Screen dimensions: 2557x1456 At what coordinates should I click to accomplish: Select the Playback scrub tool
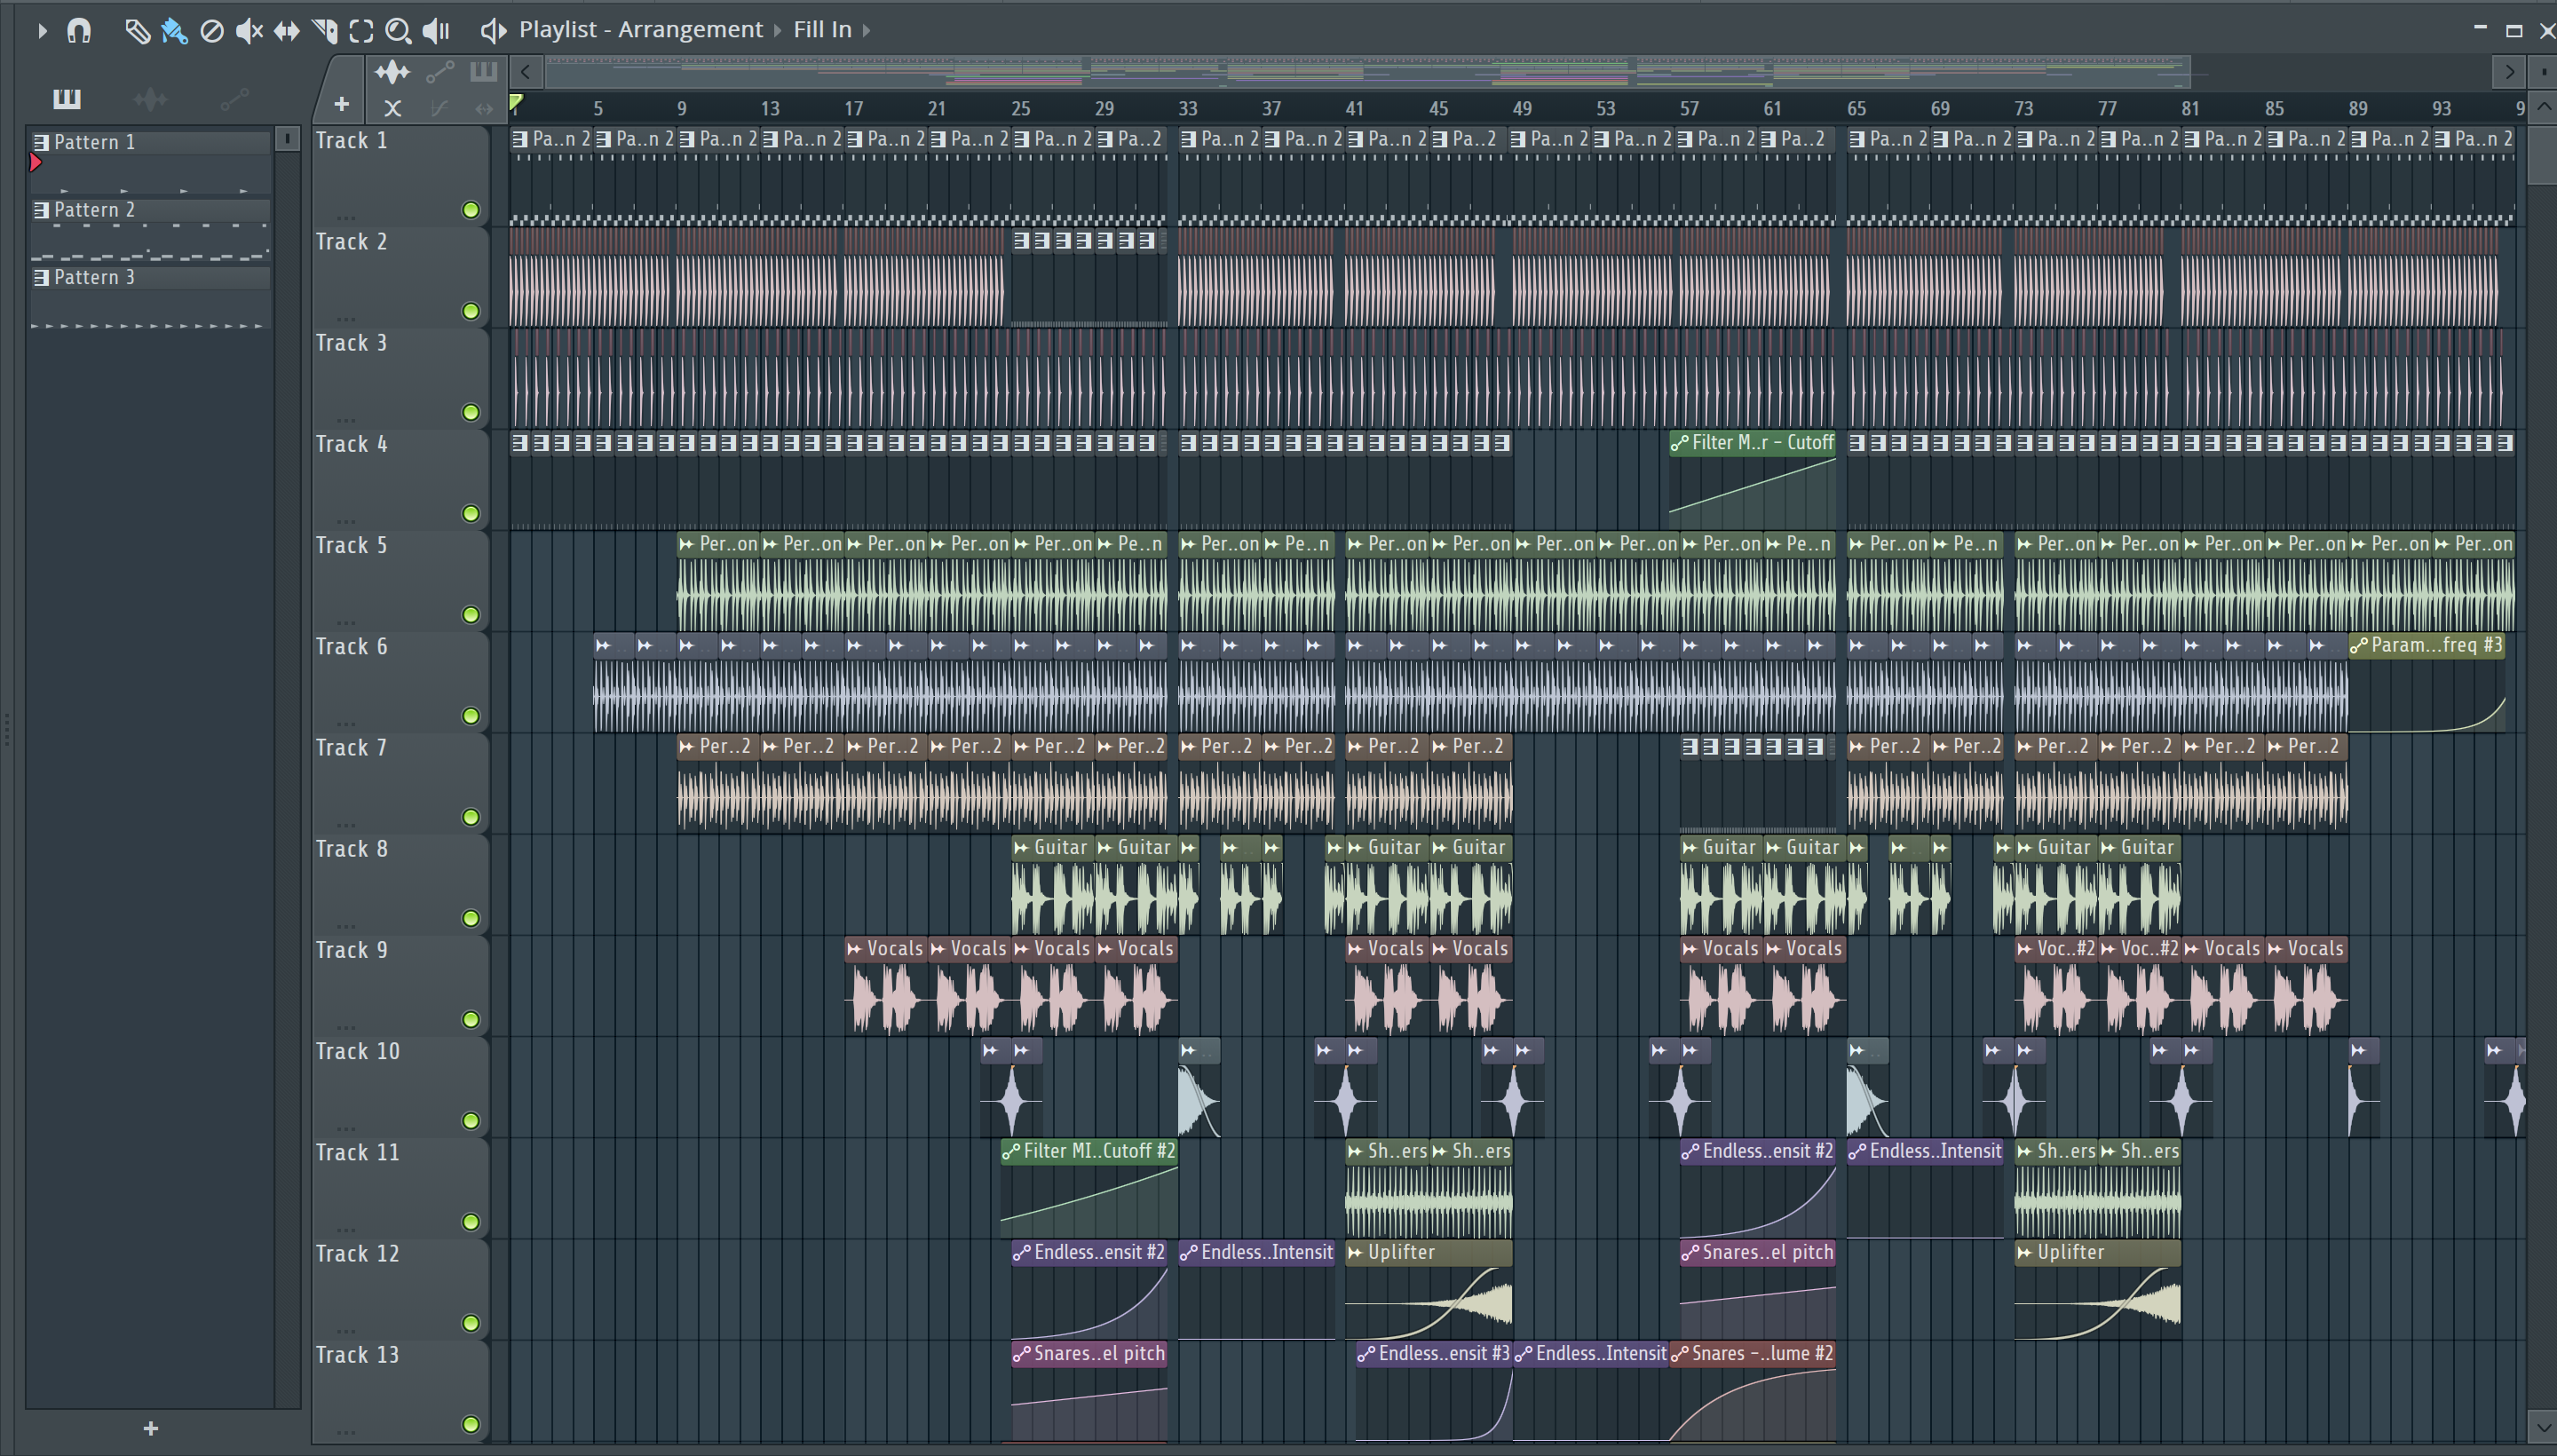(x=436, y=31)
